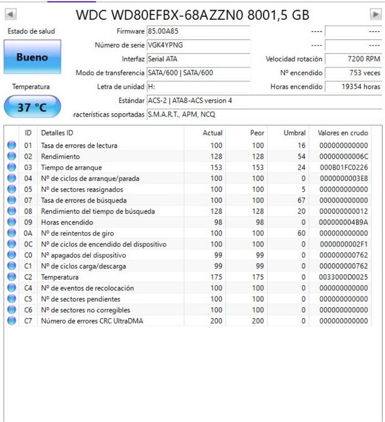Click Peor value 200 in CRC UltraDMA row
385x422 pixels.
point(258,321)
